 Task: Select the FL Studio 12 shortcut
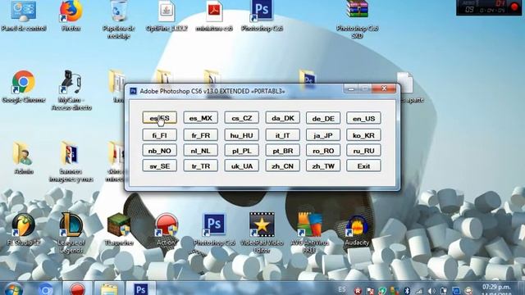(23, 229)
